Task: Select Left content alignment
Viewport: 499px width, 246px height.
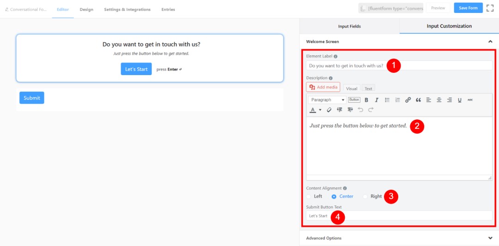Action: point(315,197)
